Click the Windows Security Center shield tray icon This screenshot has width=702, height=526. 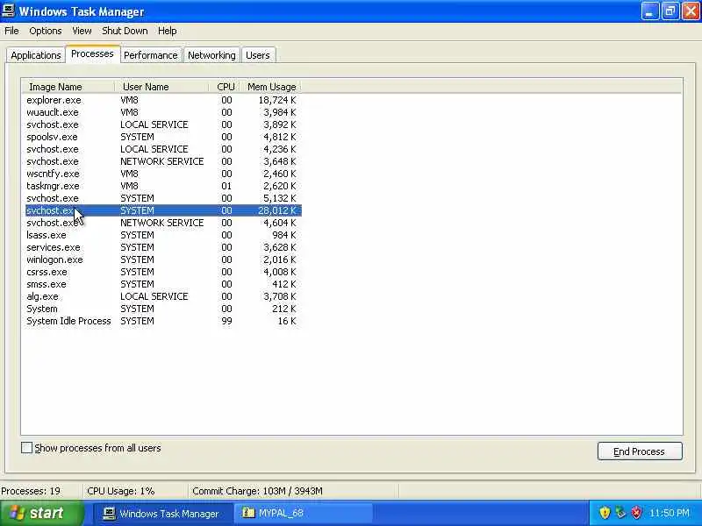pos(605,513)
